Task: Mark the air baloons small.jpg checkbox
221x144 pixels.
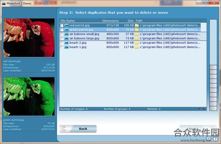Action: coord(62,34)
